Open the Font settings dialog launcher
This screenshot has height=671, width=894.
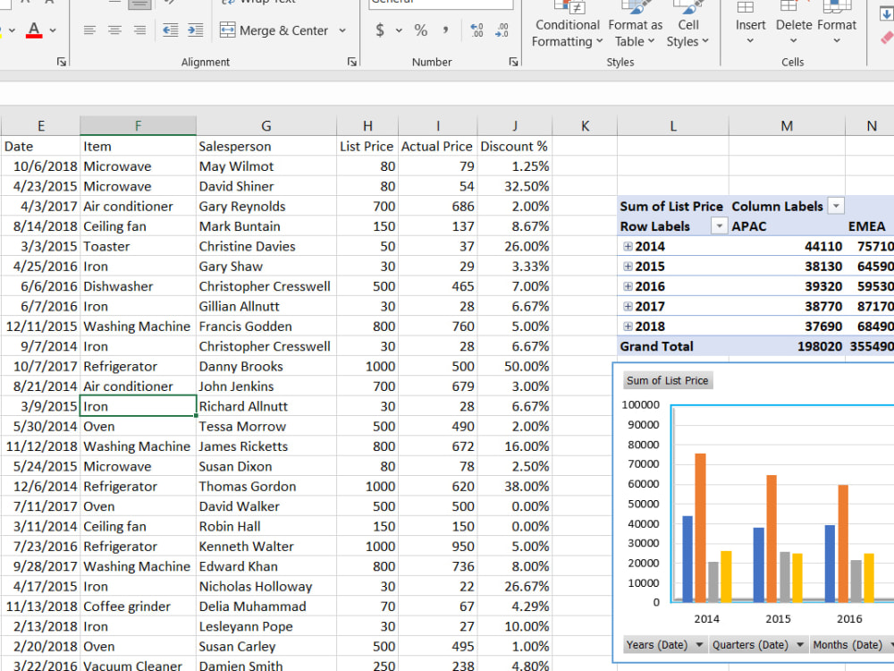point(62,62)
